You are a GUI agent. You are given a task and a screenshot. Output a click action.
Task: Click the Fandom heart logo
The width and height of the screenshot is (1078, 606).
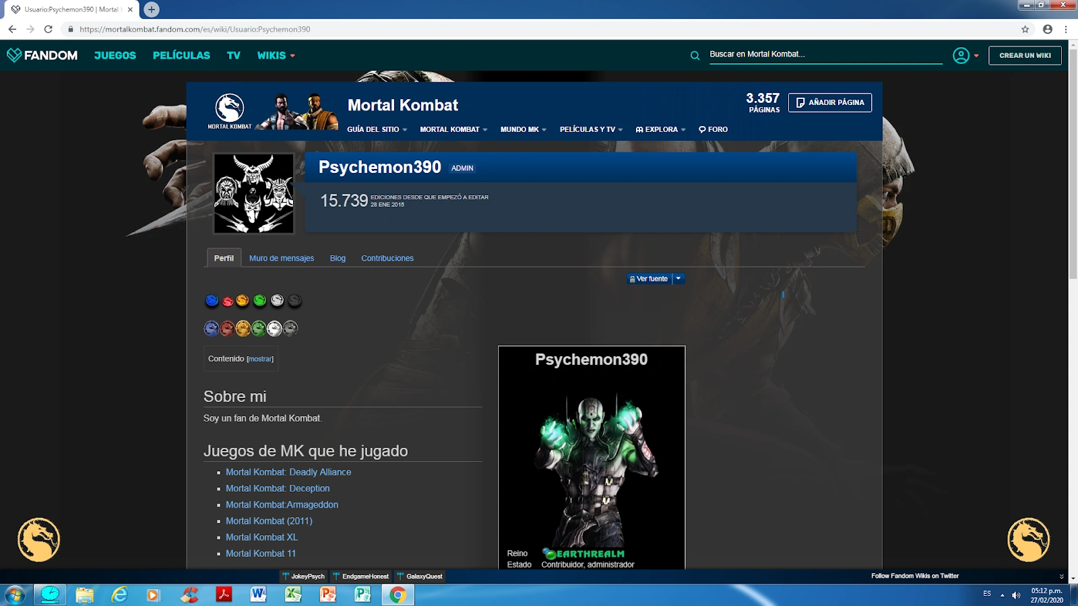tap(14, 55)
